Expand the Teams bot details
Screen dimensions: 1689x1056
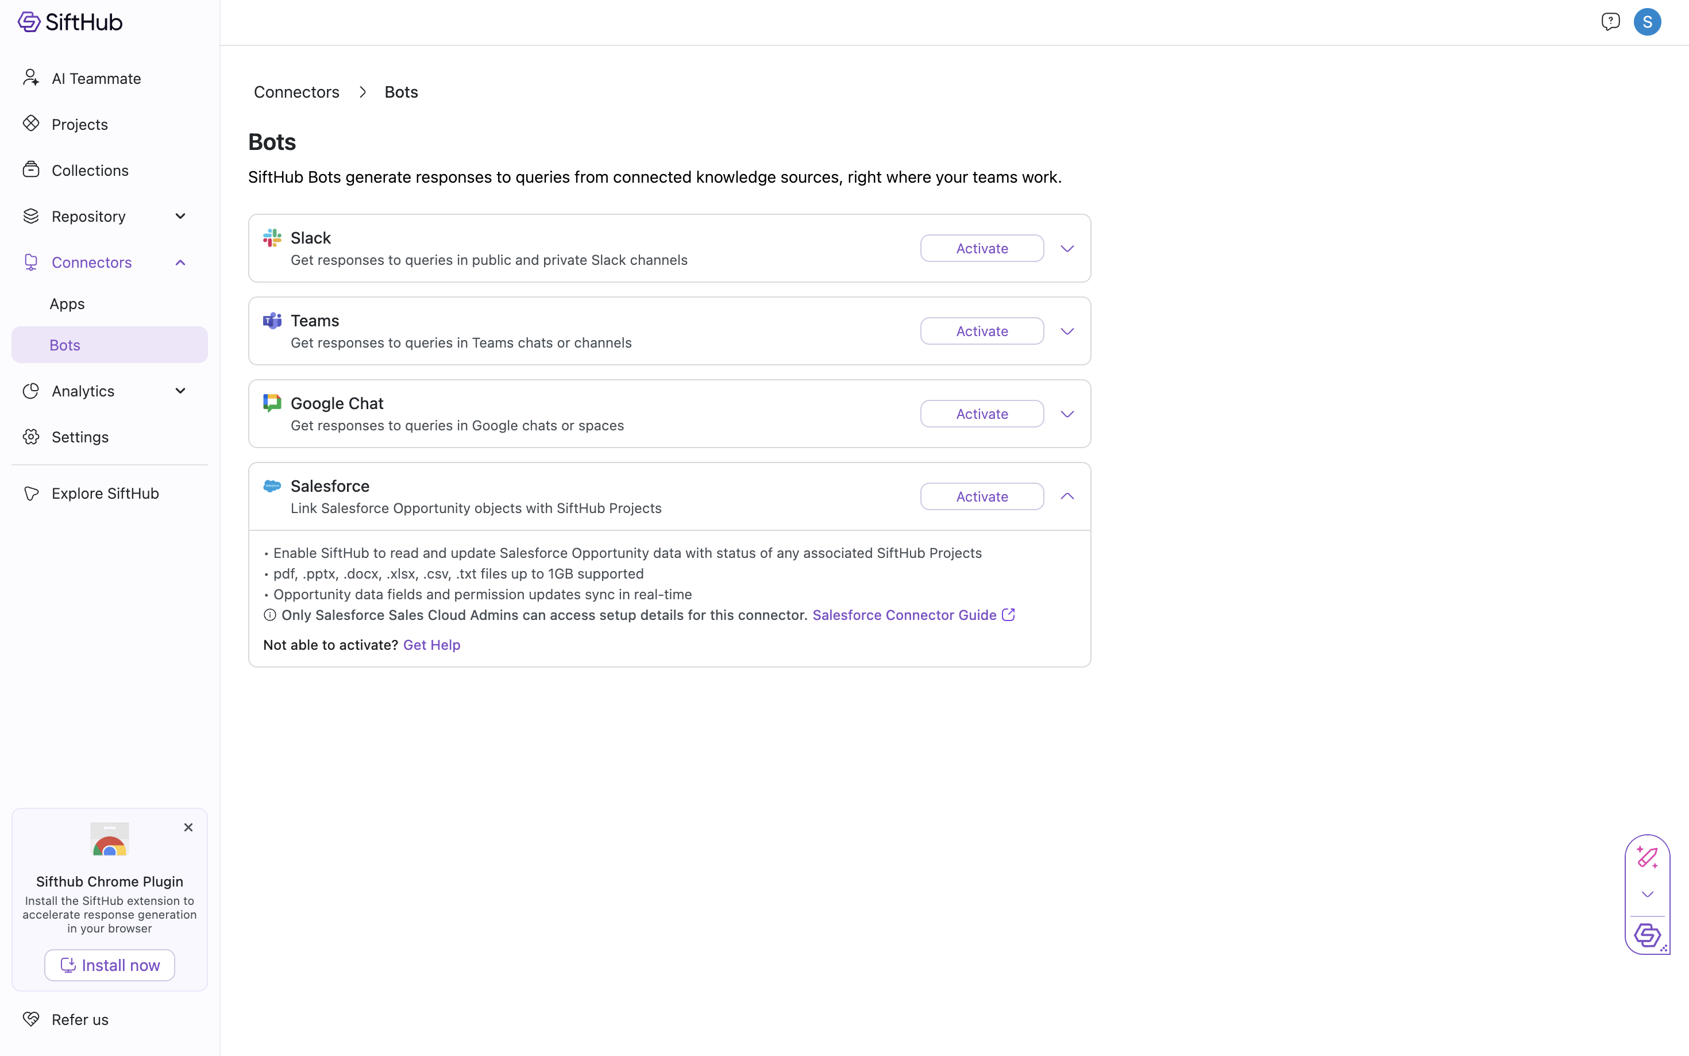pyautogui.click(x=1067, y=331)
